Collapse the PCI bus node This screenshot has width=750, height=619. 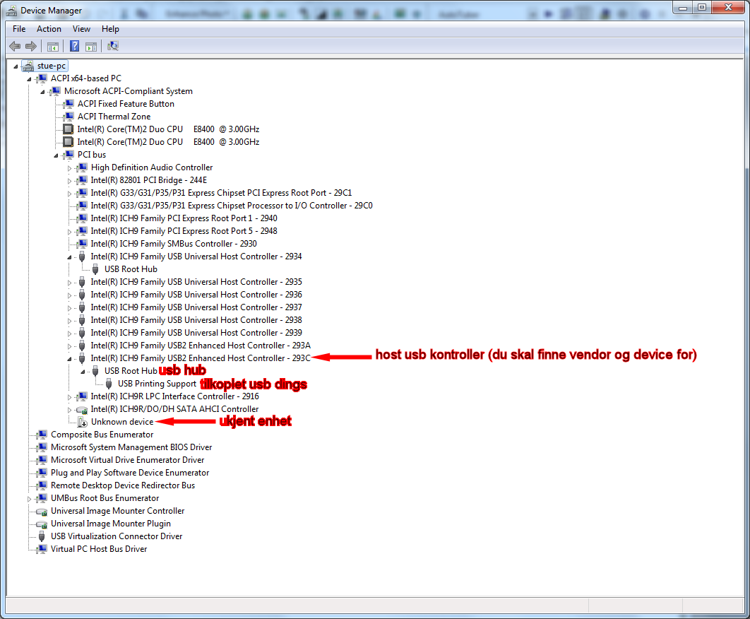(56, 155)
